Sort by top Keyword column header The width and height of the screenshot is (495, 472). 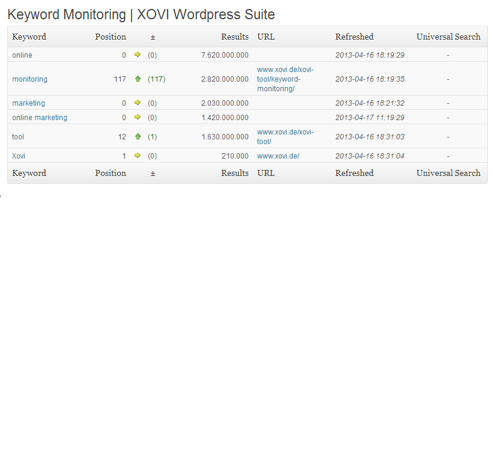29,37
